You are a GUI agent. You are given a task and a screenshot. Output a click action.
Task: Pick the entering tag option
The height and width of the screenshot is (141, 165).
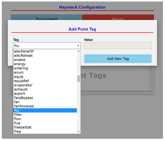[x=45, y=68]
